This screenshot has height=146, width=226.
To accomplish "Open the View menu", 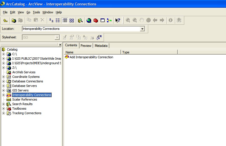I will (21, 12).
